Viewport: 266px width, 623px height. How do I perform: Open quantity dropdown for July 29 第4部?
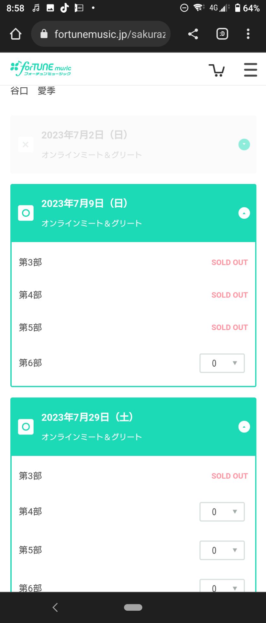222,512
